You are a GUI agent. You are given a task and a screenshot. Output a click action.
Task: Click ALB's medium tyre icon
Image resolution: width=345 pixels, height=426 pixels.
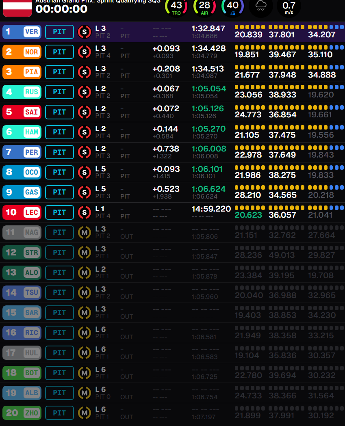click(x=84, y=393)
